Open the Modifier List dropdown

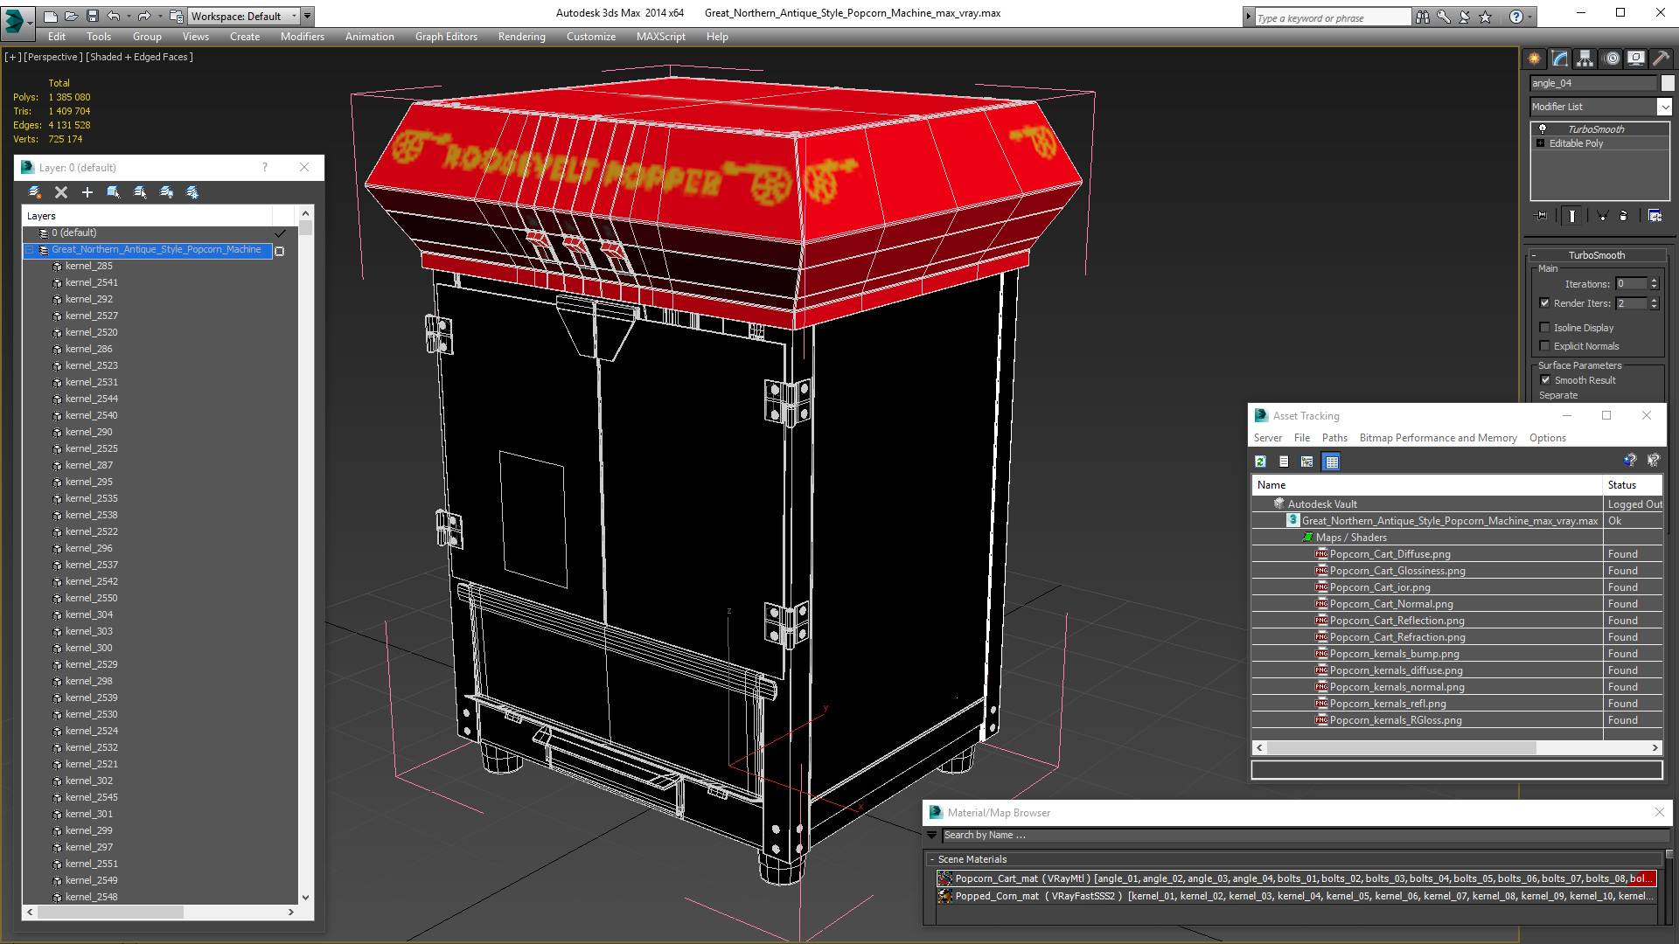pyautogui.click(x=1663, y=107)
